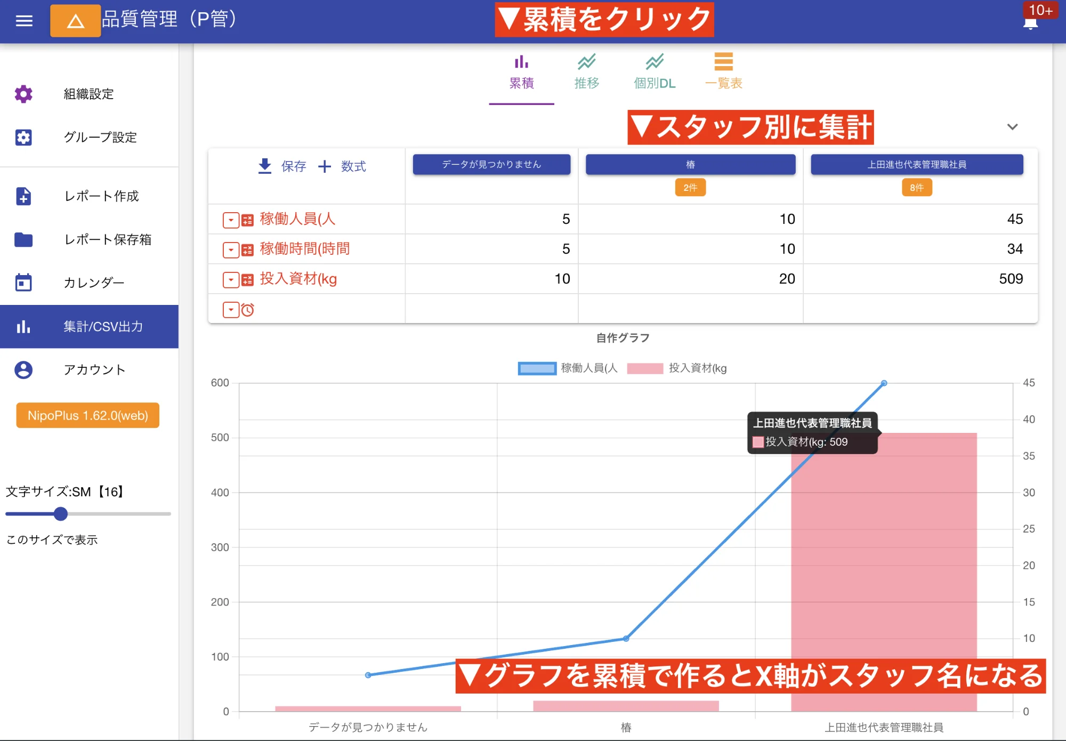Open カレンダー via its calendar icon

pyautogui.click(x=23, y=283)
